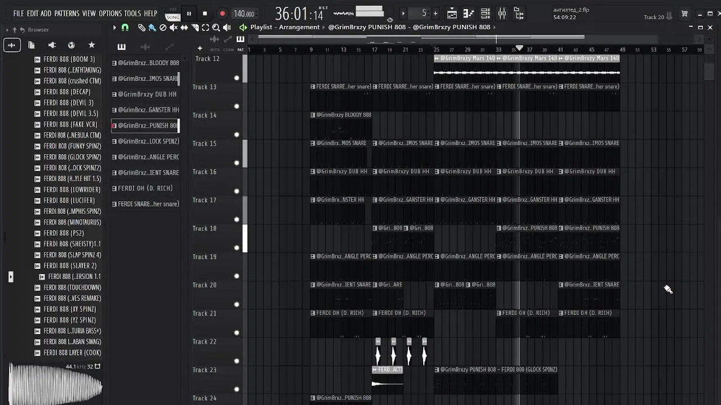The image size is (721, 405).
Task: Open the OPTIONS menu
Action: 110,13
